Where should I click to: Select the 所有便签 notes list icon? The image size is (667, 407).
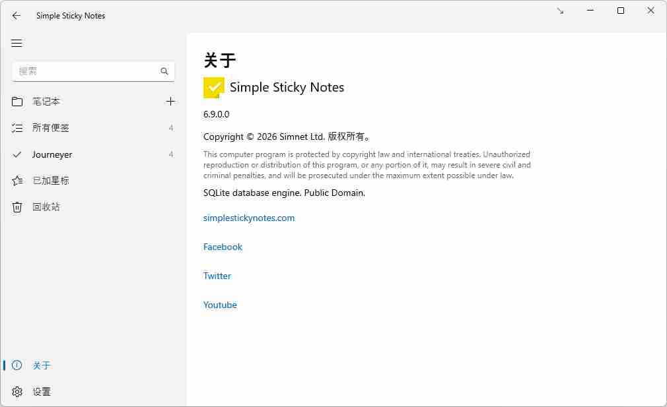pos(17,128)
